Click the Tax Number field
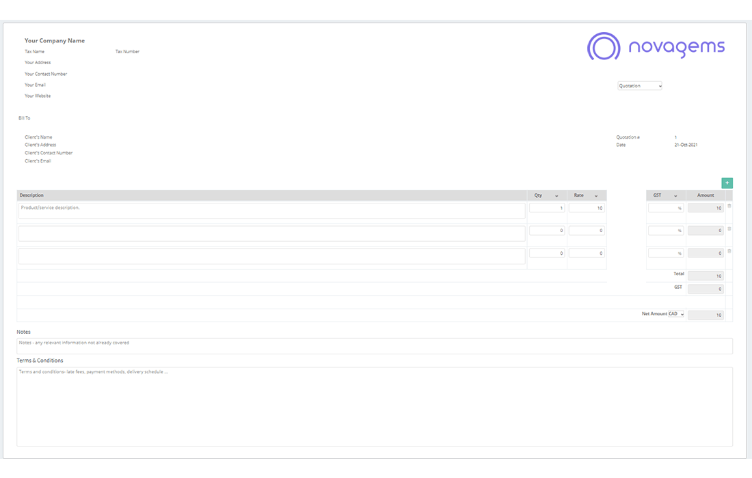752x478 pixels. (127, 52)
